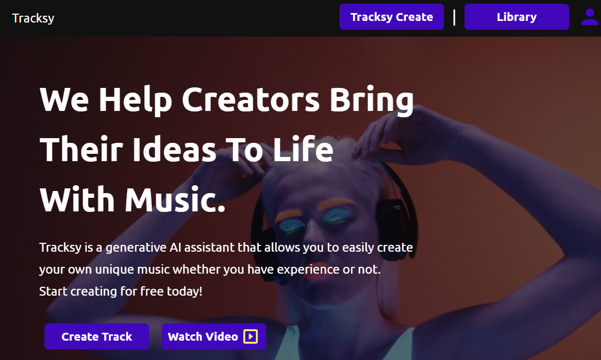Start a new track with Create Track
Image resolution: width=601 pixels, height=360 pixels.
coord(97,336)
